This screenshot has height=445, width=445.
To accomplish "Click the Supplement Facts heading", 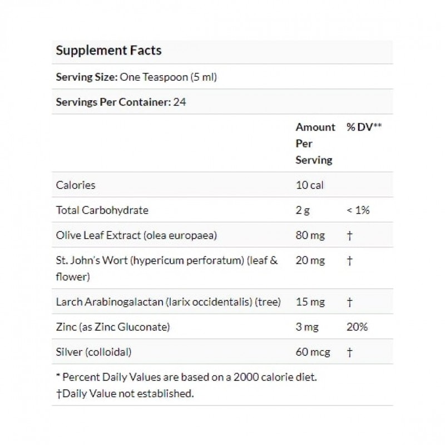I will pyautogui.click(x=109, y=51).
